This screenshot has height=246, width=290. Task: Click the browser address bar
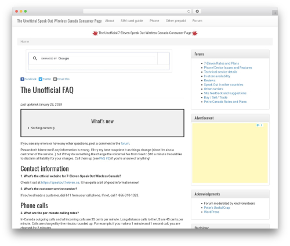[x=137, y=11]
